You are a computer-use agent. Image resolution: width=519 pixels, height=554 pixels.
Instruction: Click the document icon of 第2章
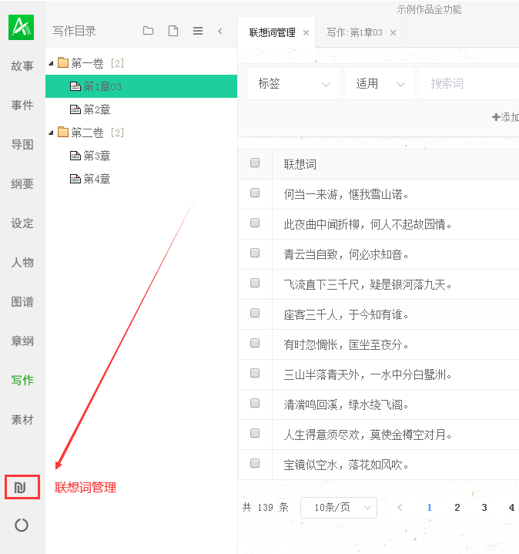pyautogui.click(x=75, y=109)
